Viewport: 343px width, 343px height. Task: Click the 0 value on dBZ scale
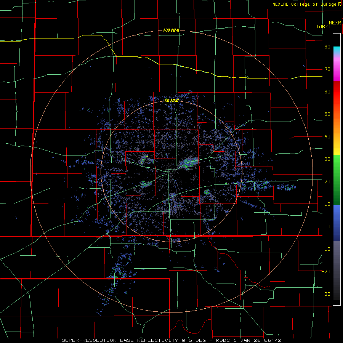coord(329,227)
